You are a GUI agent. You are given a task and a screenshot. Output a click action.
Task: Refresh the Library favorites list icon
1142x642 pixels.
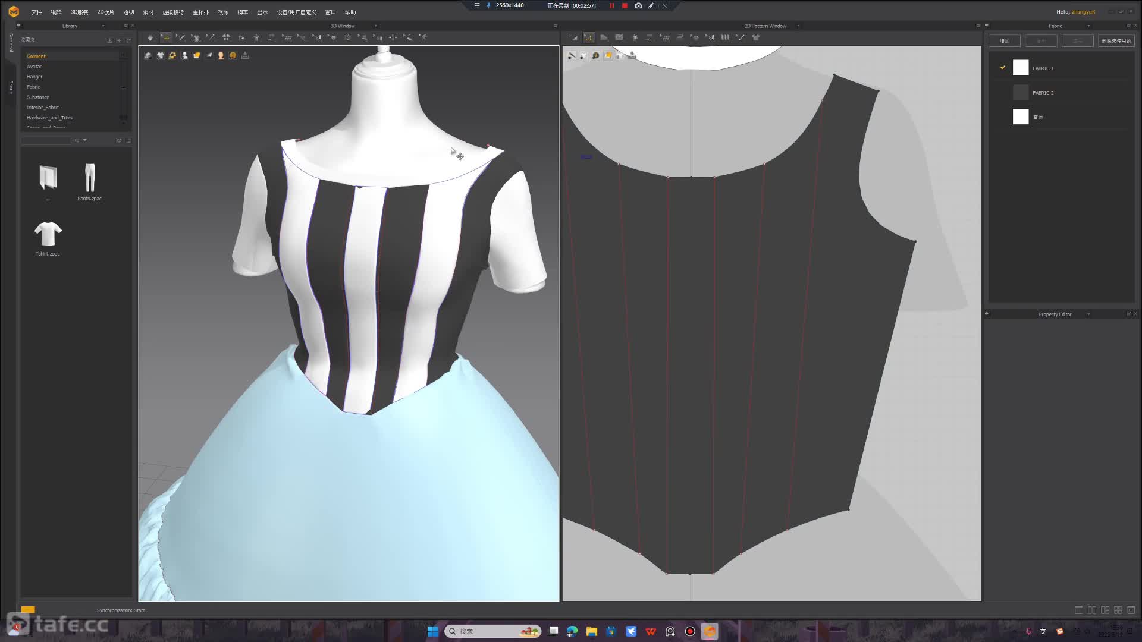click(128, 40)
